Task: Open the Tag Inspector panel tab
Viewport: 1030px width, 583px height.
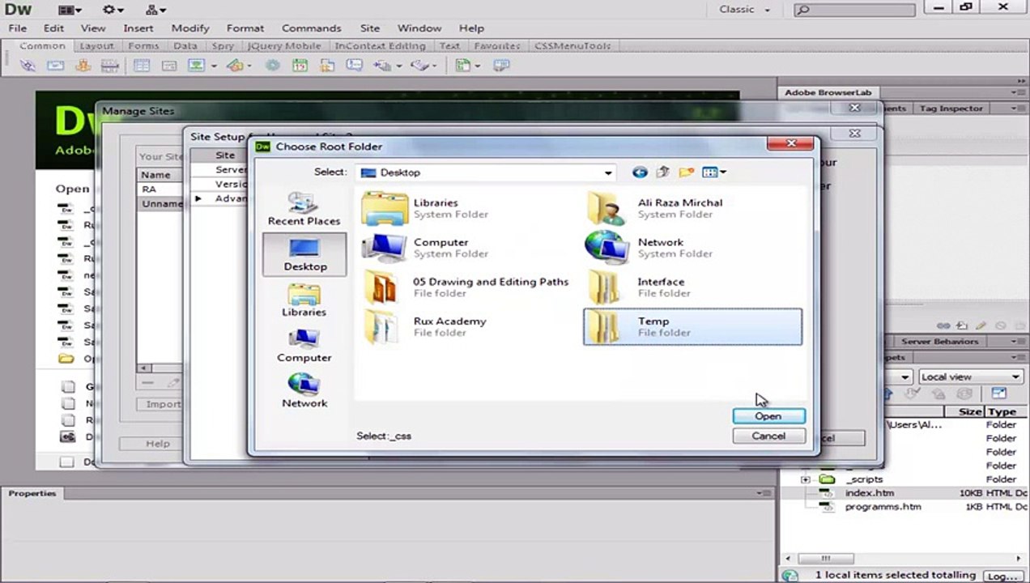Action: 951,109
